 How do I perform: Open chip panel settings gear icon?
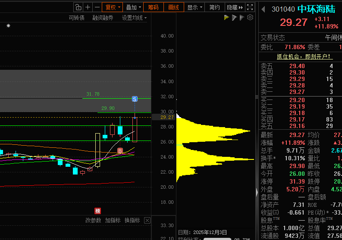point(250,17)
